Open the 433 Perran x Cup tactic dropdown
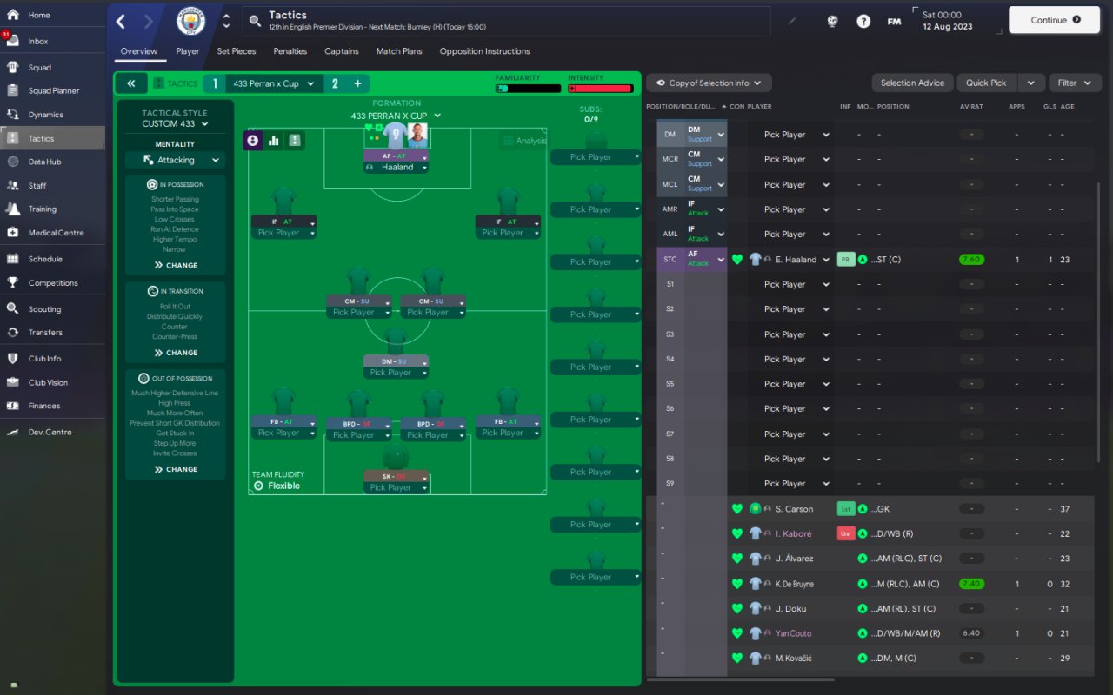 (x=272, y=83)
